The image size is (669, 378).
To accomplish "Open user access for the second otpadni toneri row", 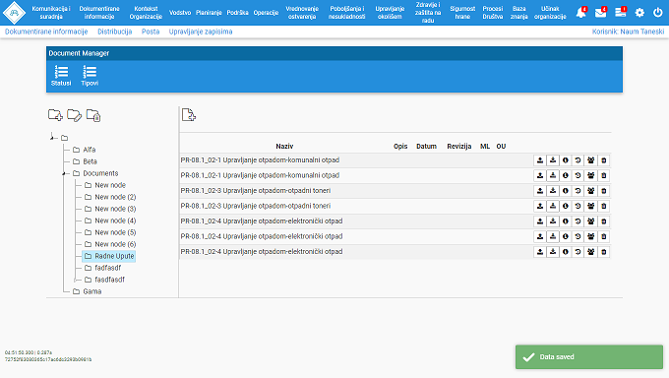I will tap(591, 207).
